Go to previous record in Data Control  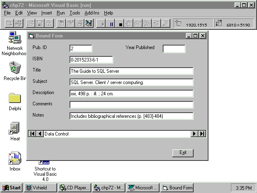click(40, 134)
